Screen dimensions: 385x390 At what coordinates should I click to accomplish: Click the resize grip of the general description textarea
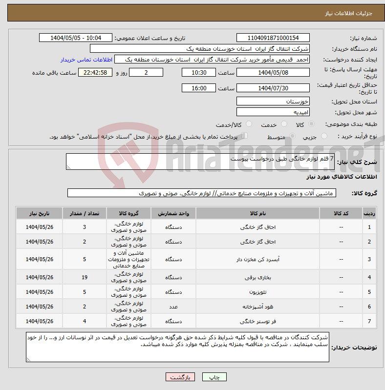tap(68, 167)
